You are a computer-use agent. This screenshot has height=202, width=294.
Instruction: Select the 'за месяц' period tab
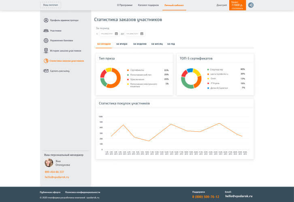pos(157,44)
